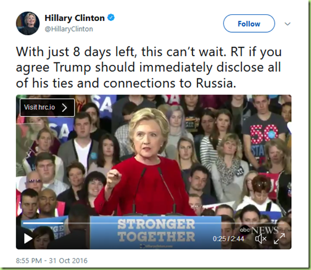Image resolution: width=311 pixels, height=270 pixels.
Task: Open the tweet options chevron dropdown
Action: tap(288, 24)
